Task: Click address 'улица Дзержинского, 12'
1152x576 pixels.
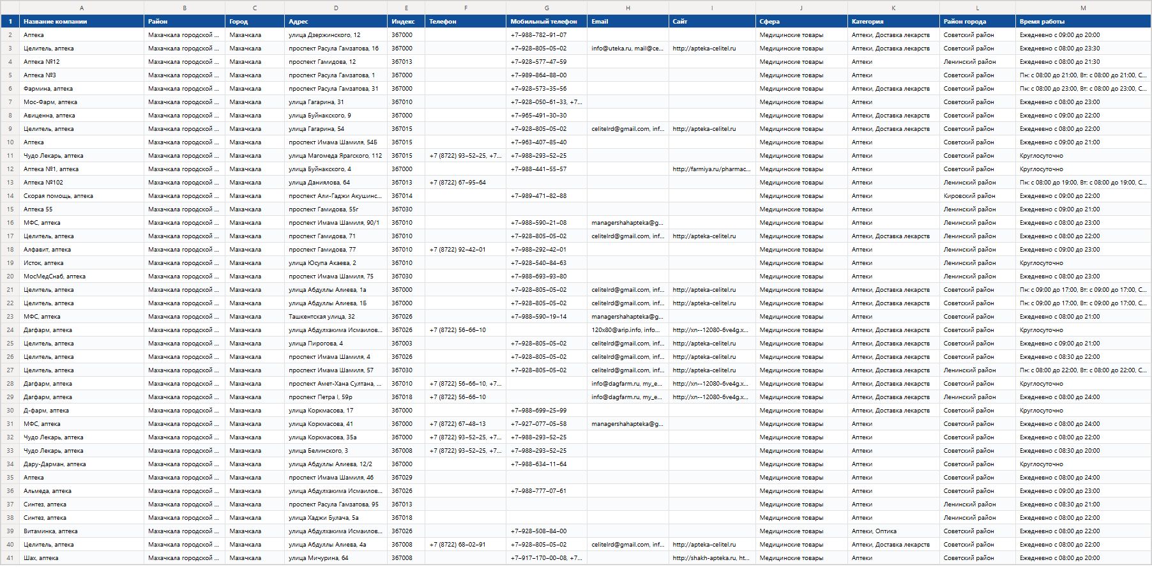Action: [336, 35]
